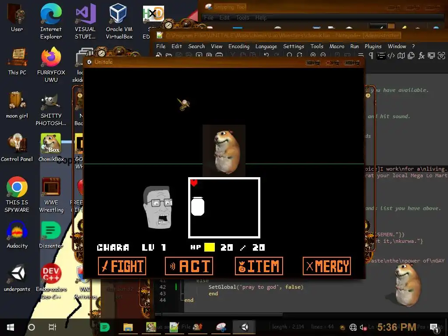Click the Undo icon in Notepad++ toolbar
This screenshot has width=448, height=336.
[266, 55]
